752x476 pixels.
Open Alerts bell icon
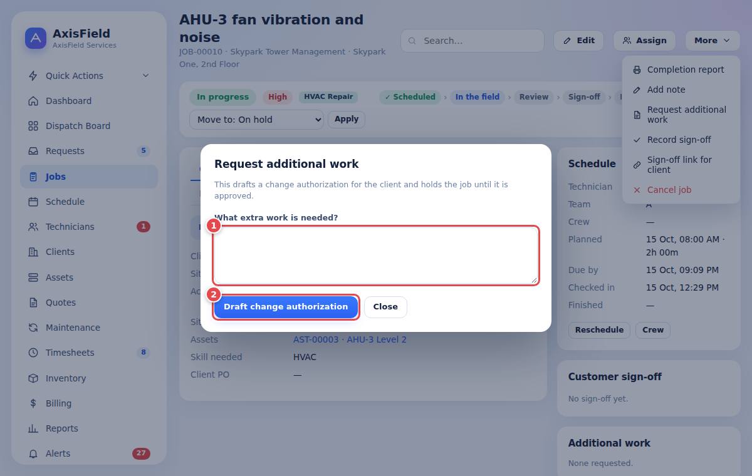click(33, 453)
